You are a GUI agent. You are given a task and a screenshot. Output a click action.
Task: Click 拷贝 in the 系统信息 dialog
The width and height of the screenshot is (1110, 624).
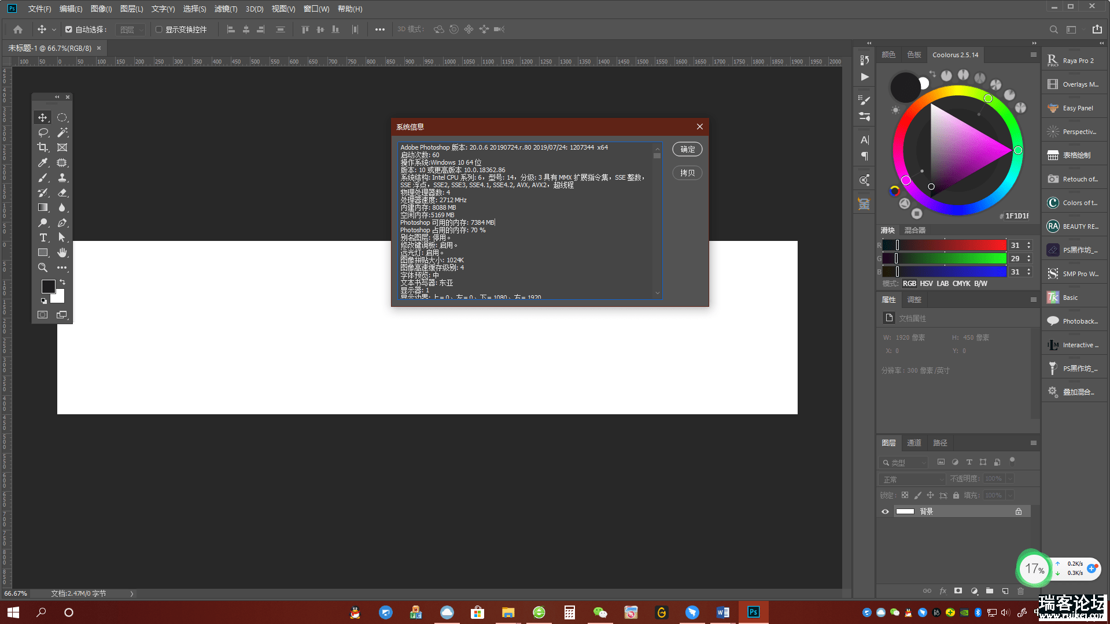687,173
